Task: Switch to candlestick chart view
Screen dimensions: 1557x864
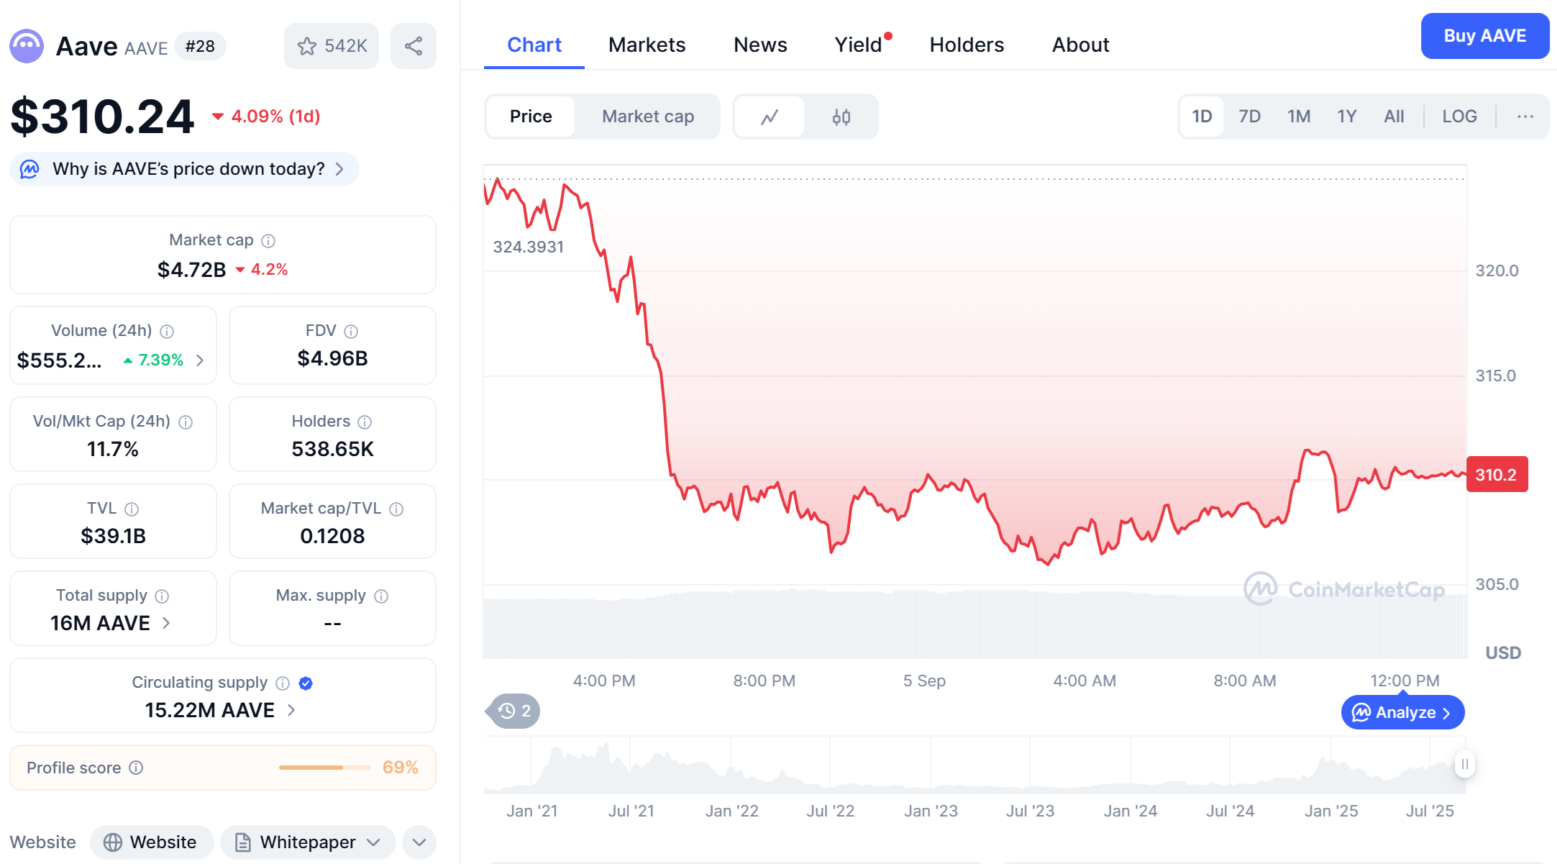Action: pyautogui.click(x=841, y=117)
